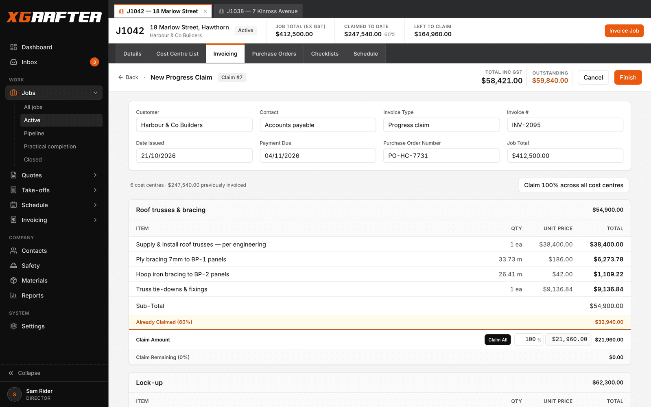Expand the Quotes submenu arrow
651x407 pixels.
(95, 175)
